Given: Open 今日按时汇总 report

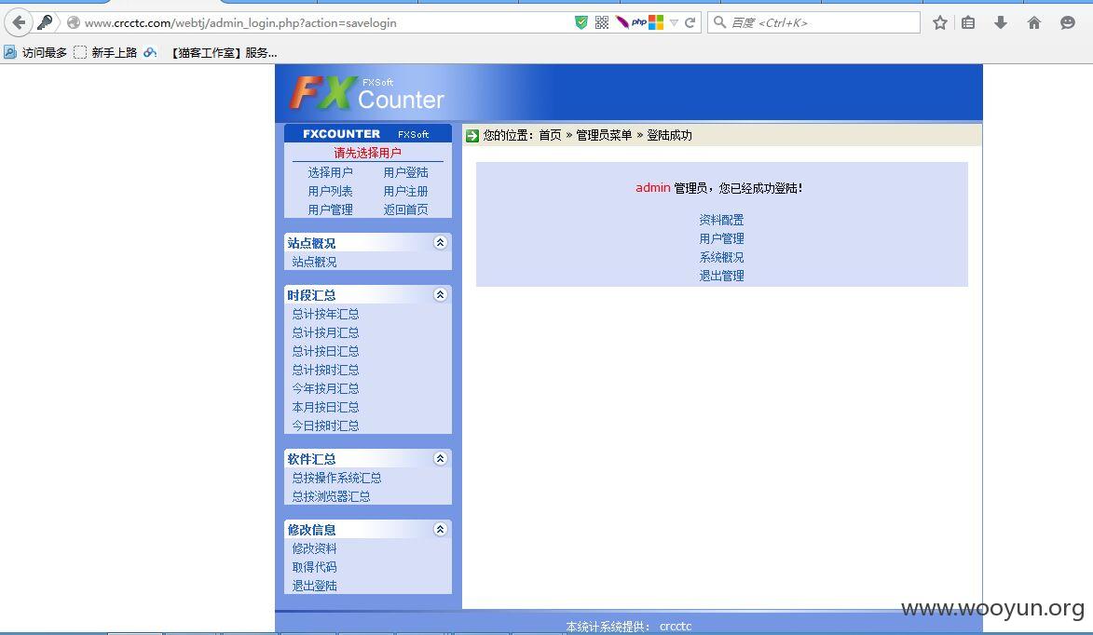Looking at the screenshot, I should point(325,426).
